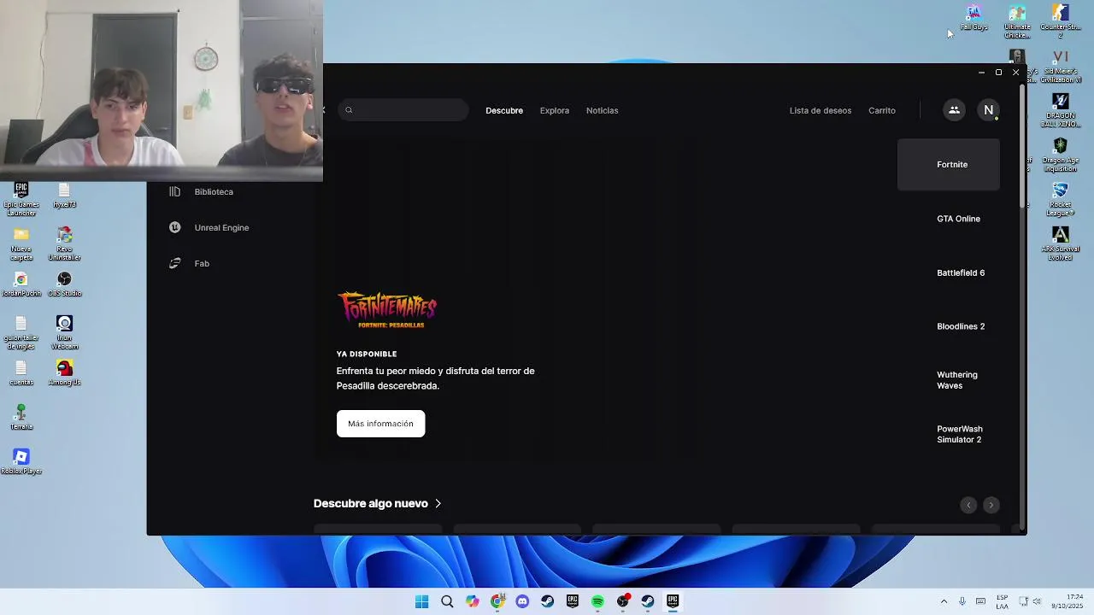Image resolution: width=1094 pixels, height=615 pixels.
Task: Open the taskbar volume icon
Action: pyautogui.click(x=1038, y=601)
